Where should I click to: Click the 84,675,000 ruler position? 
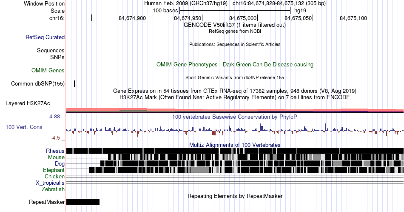(243, 18)
